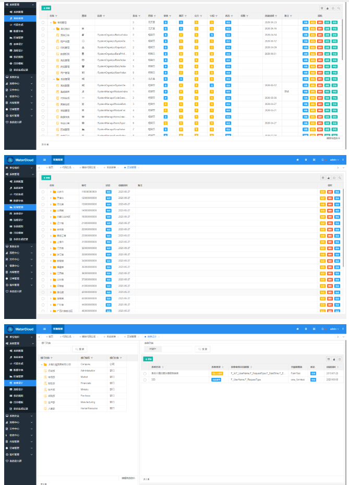Select the radio for the /SystemManage/AreaIndex menu row
The height and width of the screenshot is (485, 349).
[43, 129]
